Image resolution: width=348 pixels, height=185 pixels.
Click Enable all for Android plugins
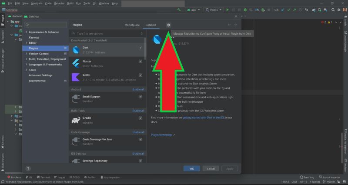click(x=138, y=90)
